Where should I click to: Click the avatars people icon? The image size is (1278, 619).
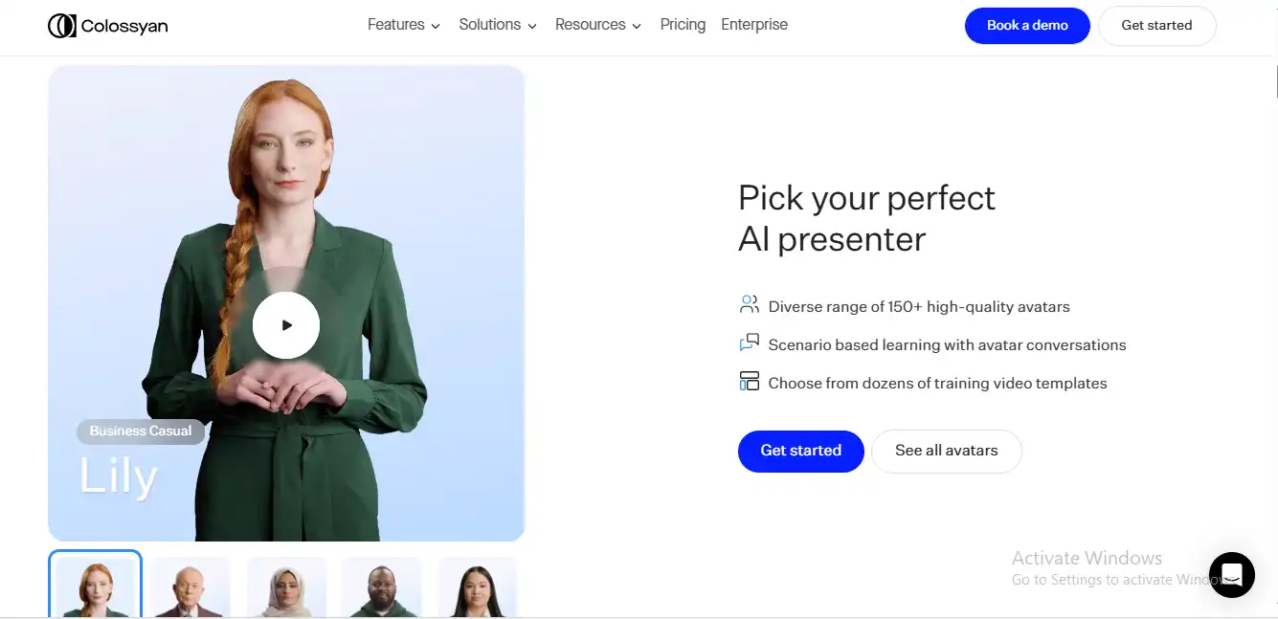point(749,305)
